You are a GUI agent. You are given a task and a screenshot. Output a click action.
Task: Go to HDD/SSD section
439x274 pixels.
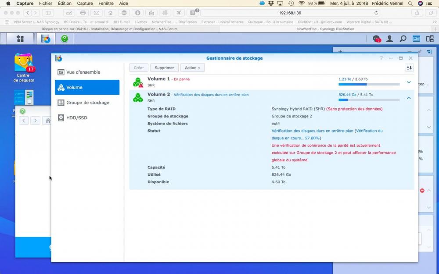click(76, 117)
